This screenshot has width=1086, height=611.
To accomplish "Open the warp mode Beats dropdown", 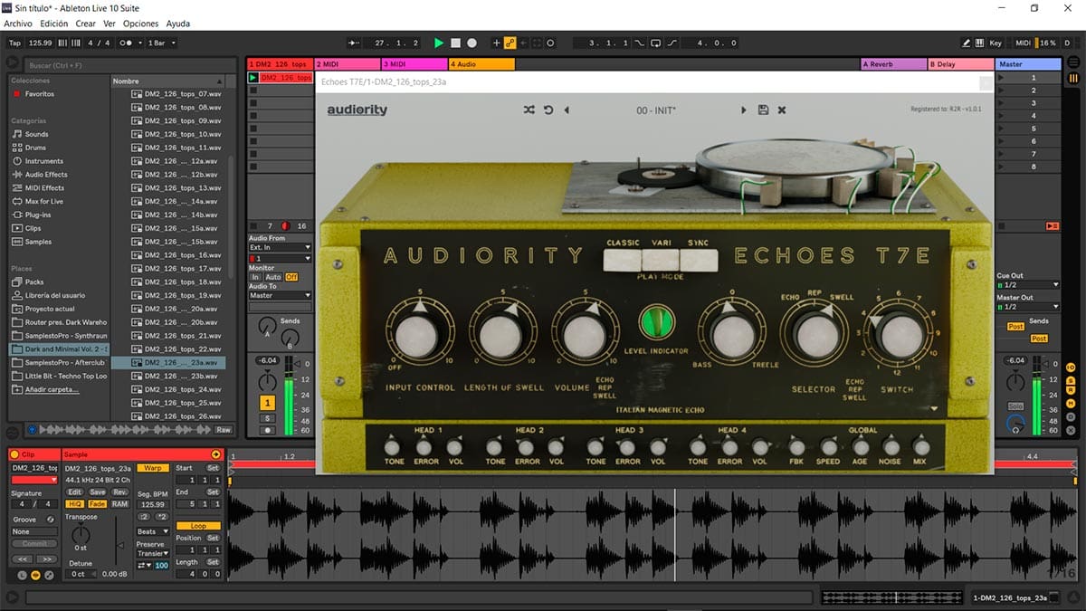I will pos(152,531).
